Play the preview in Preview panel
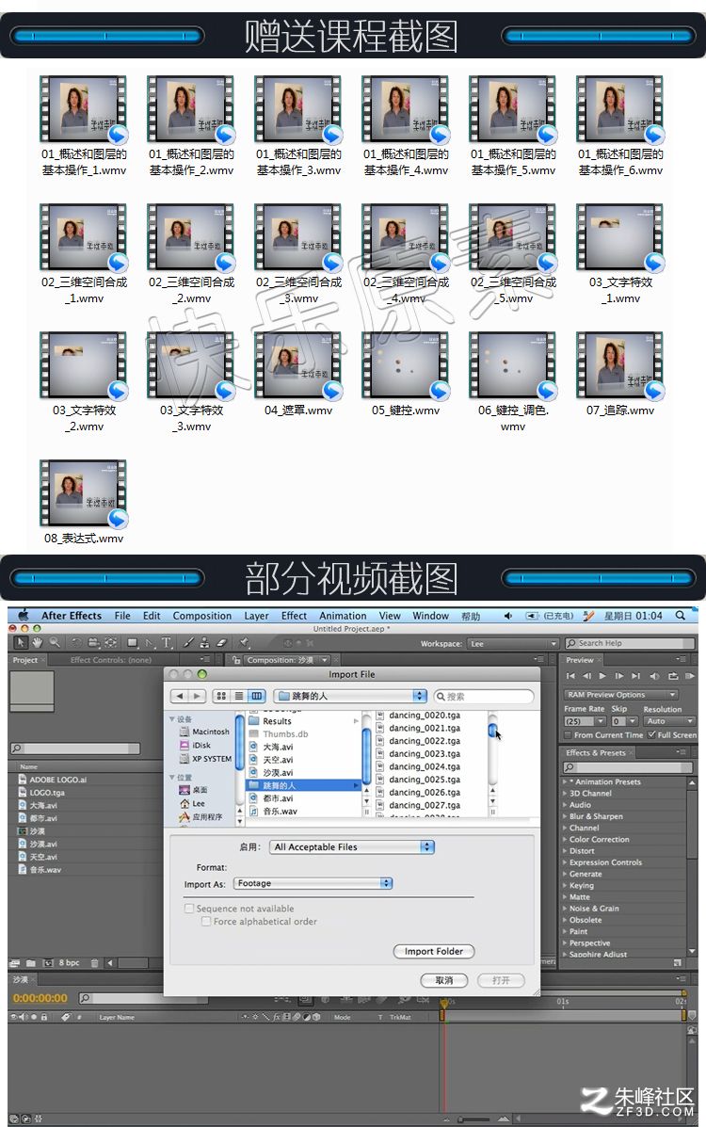Viewport: 706px width, 1127px height. tap(602, 676)
